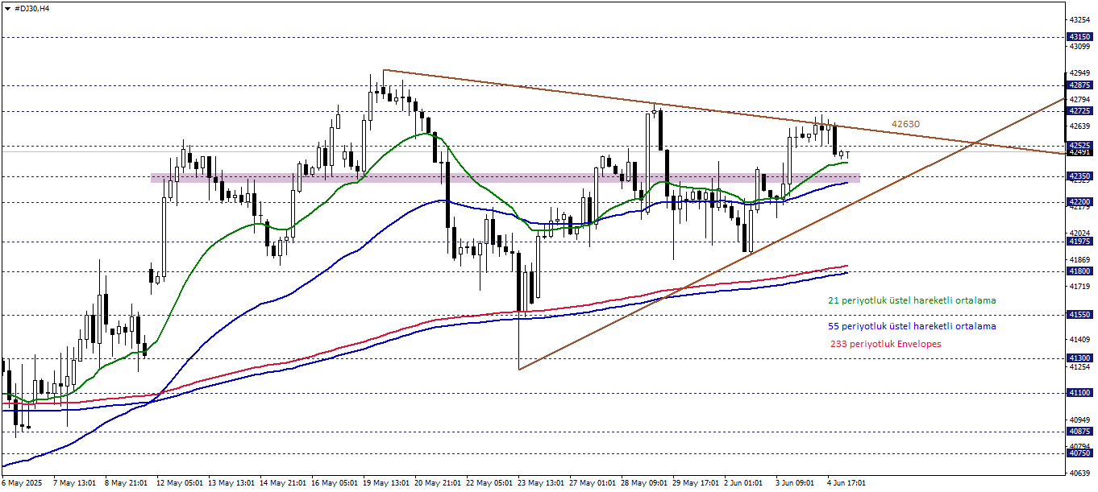Select the 42630 trendline label

(x=905, y=124)
